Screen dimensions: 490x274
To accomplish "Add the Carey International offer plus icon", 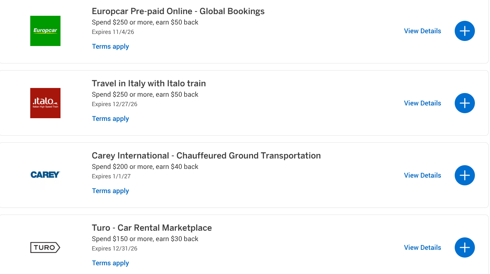I will point(464,175).
